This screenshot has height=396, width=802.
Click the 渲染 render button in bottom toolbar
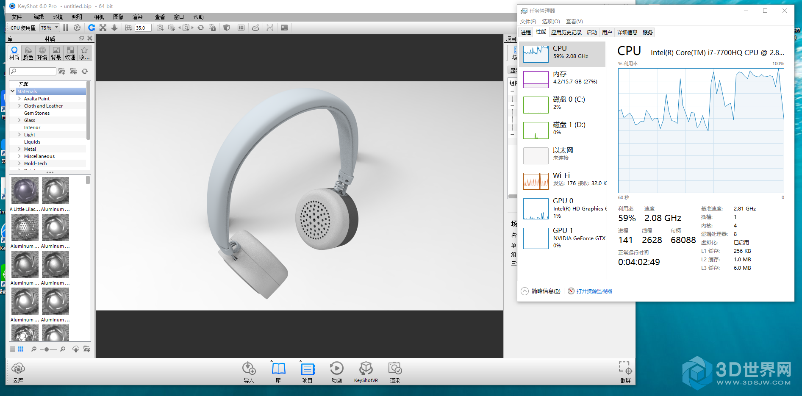click(x=395, y=372)
